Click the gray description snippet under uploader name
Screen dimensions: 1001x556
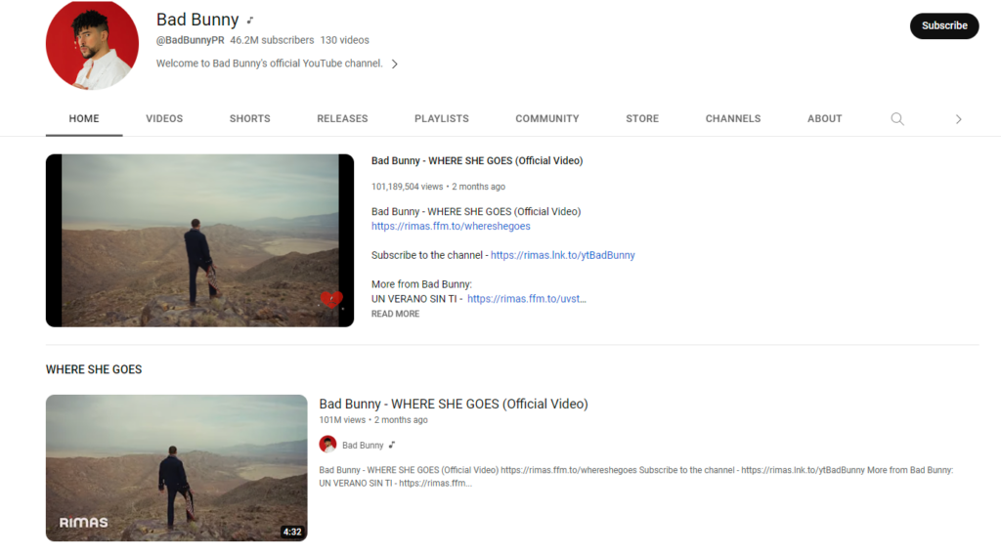pos(635,476)
